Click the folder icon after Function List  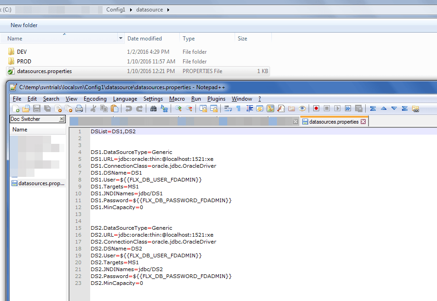pyautogui.click(x=292, y=108)
